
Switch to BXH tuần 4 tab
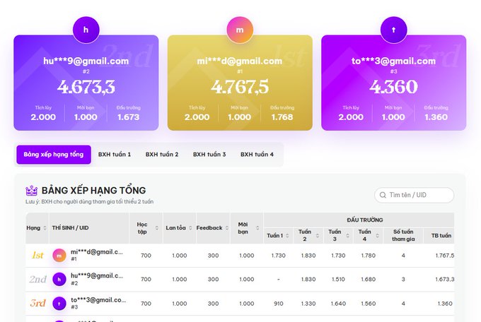tap(257, 155)
